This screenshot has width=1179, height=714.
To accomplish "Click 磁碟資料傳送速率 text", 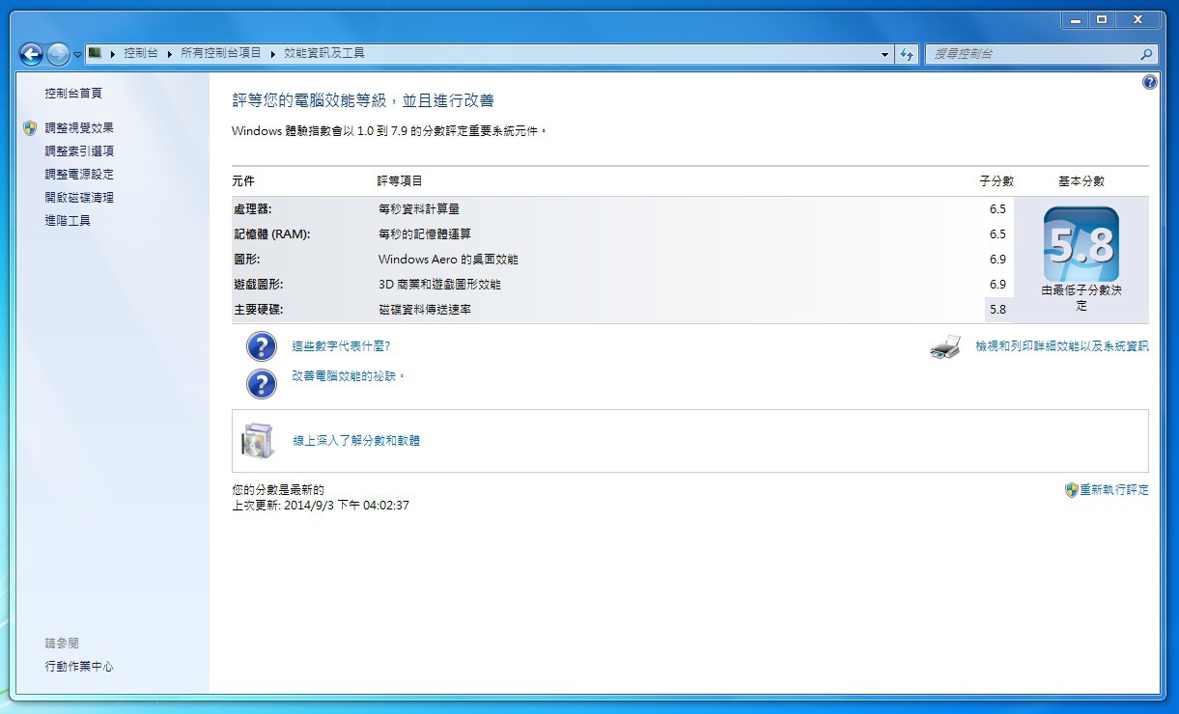I will coord(424,310).
